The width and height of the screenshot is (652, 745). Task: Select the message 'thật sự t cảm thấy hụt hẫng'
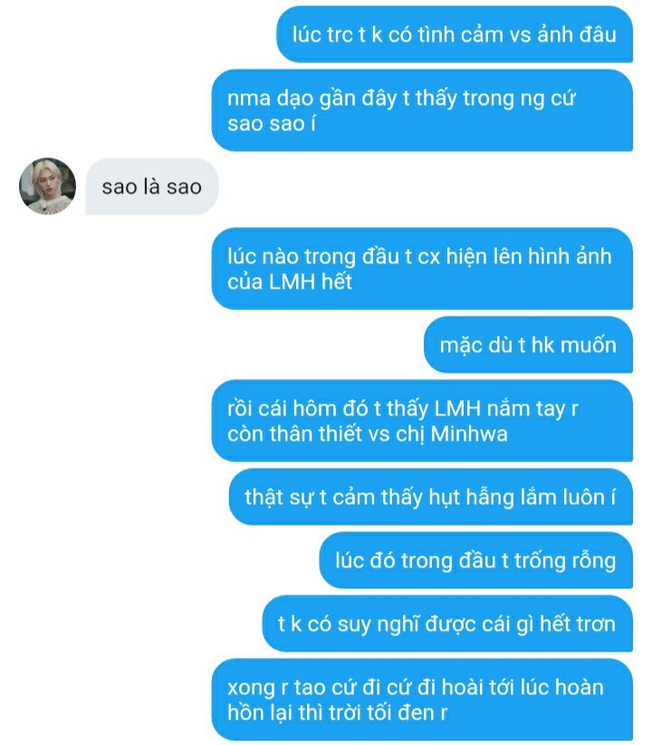(x=430, y=497)
